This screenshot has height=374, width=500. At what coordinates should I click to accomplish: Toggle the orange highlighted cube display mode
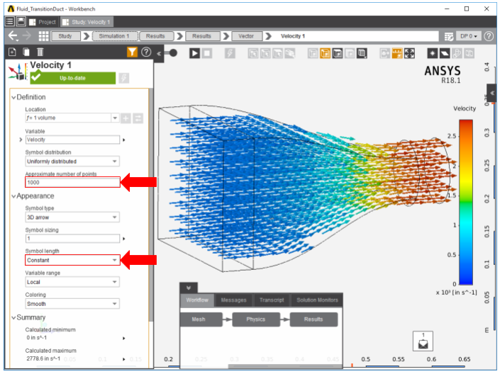[326, 53]
